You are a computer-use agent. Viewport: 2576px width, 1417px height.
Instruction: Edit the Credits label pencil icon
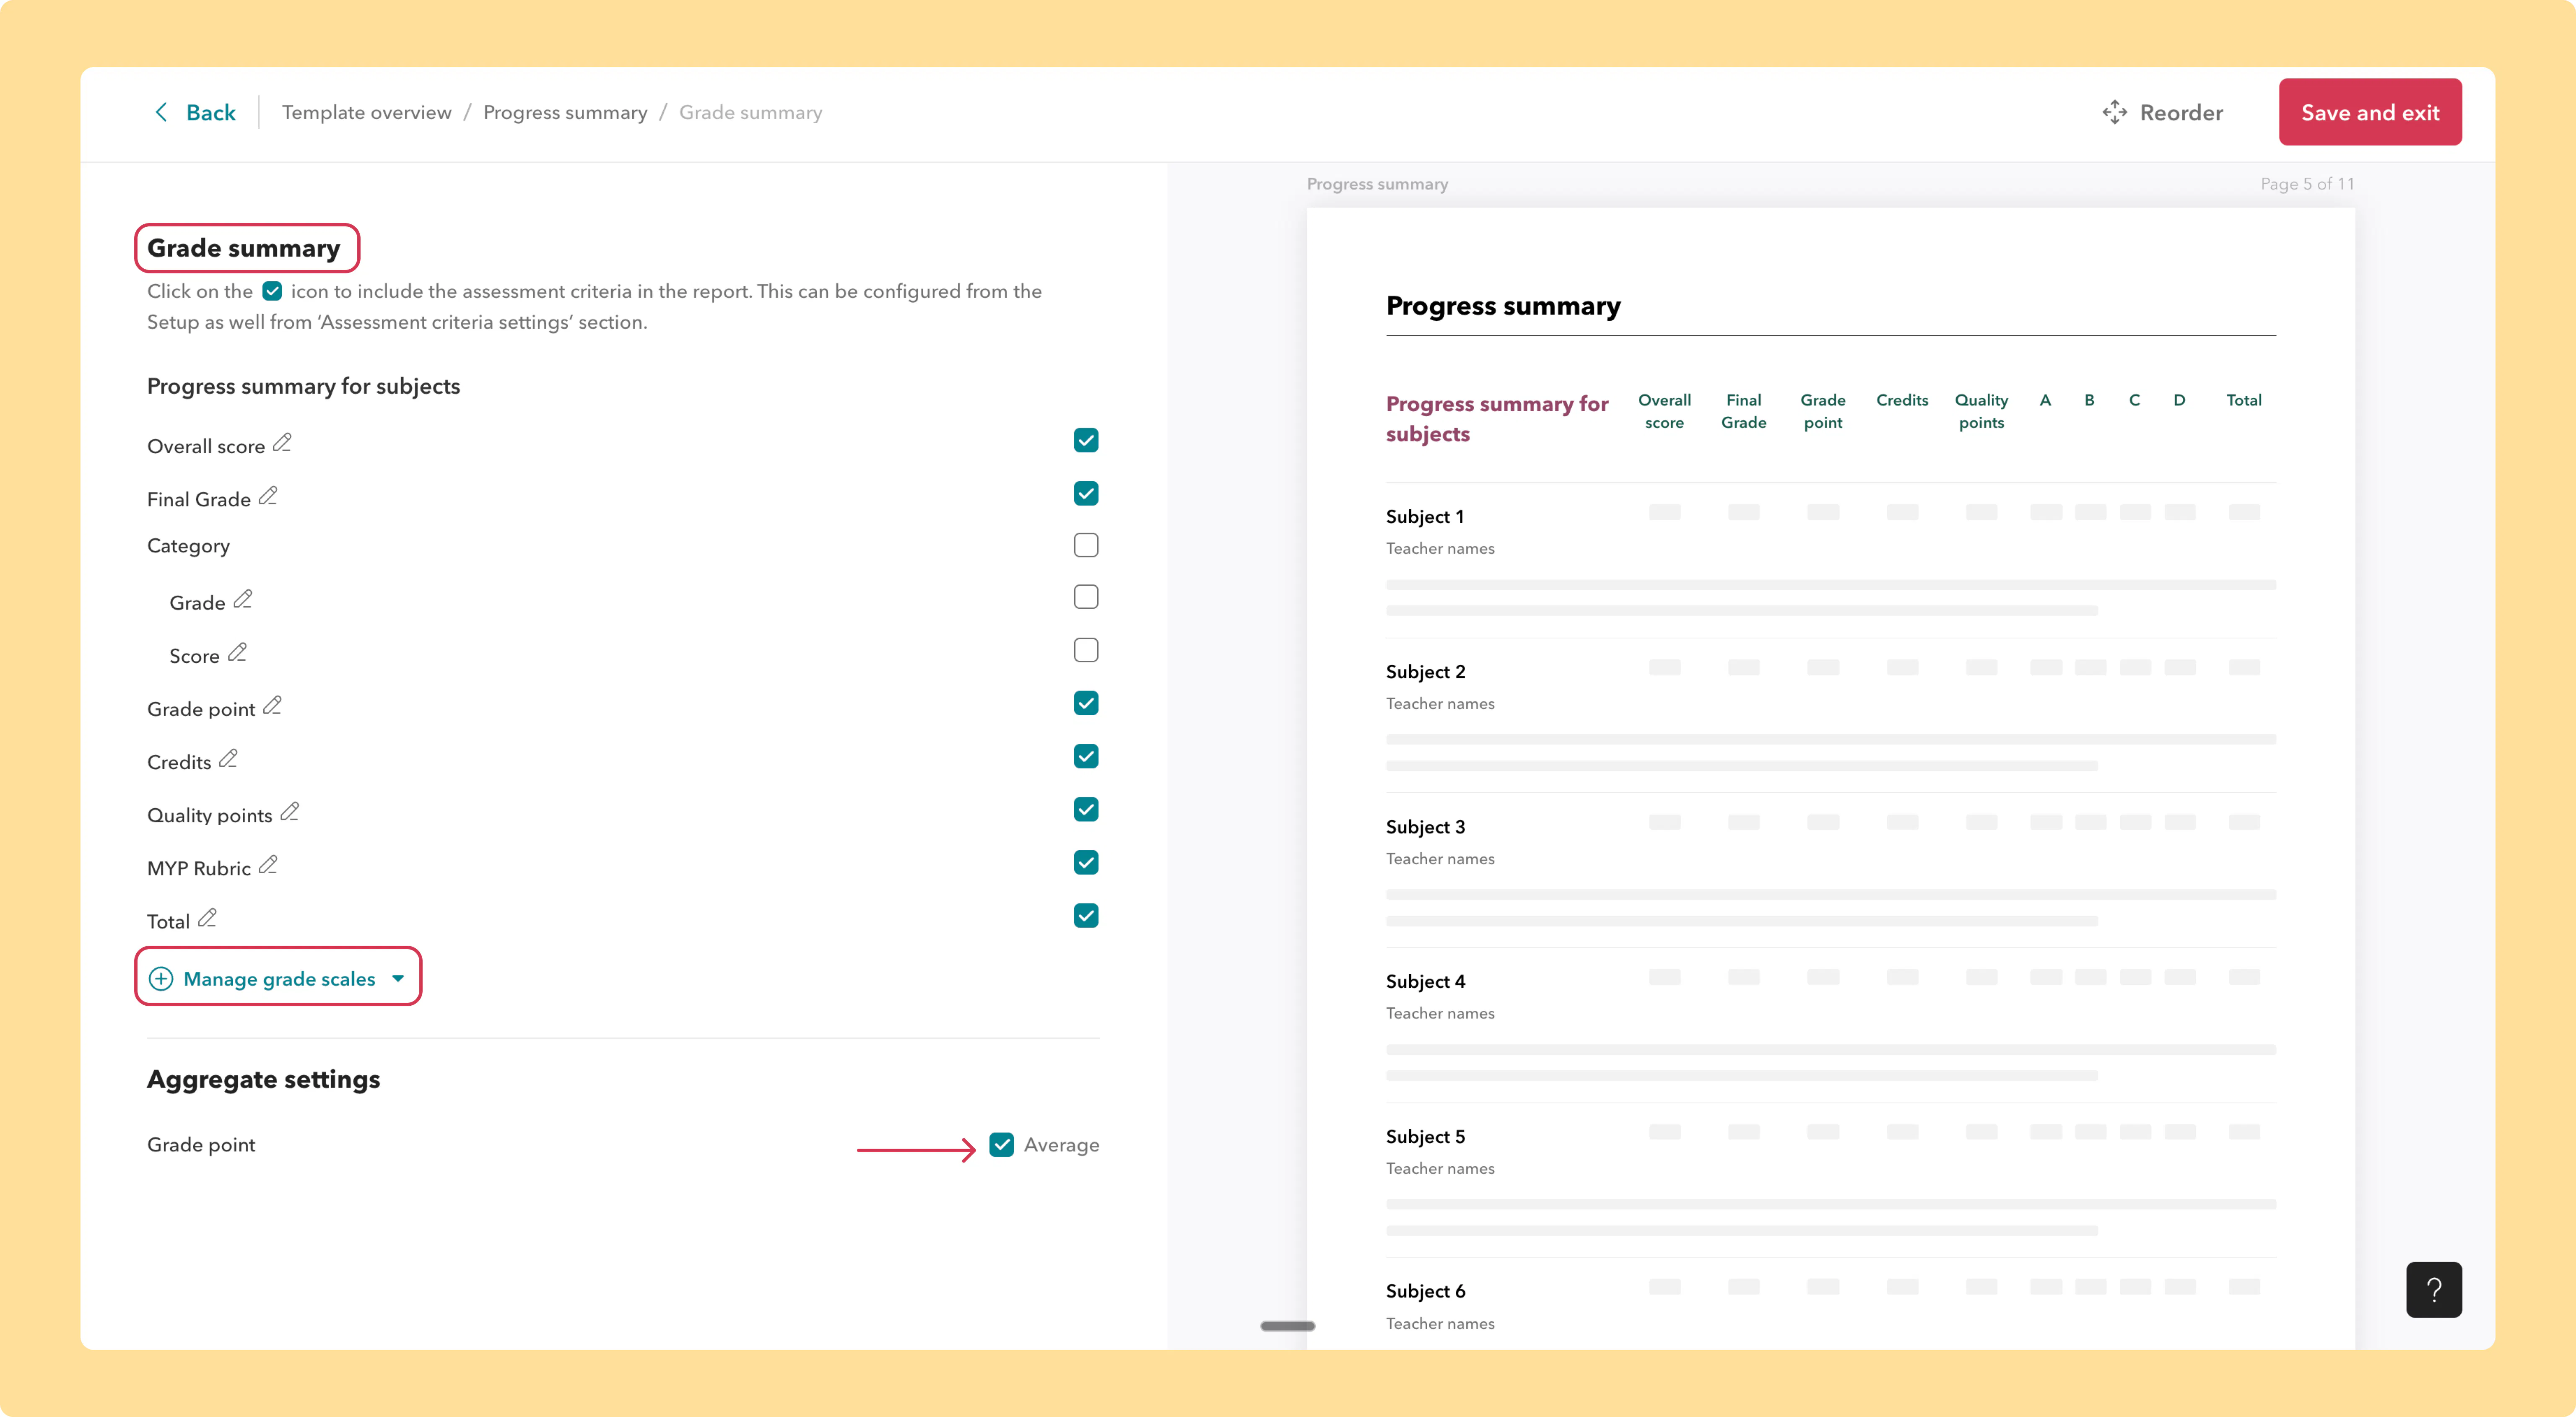[x=228, y=759]
